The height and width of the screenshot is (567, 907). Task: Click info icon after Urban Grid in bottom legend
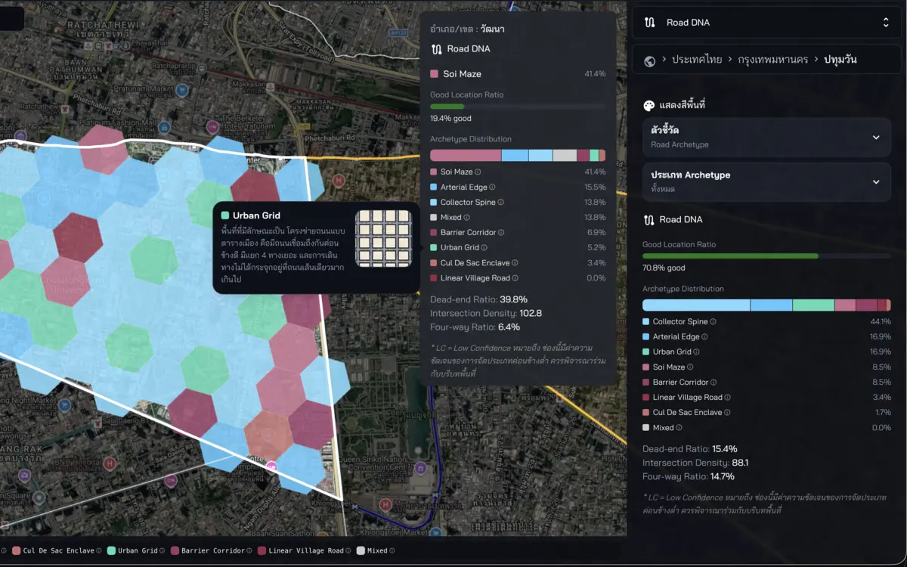[x=163, y=551]
